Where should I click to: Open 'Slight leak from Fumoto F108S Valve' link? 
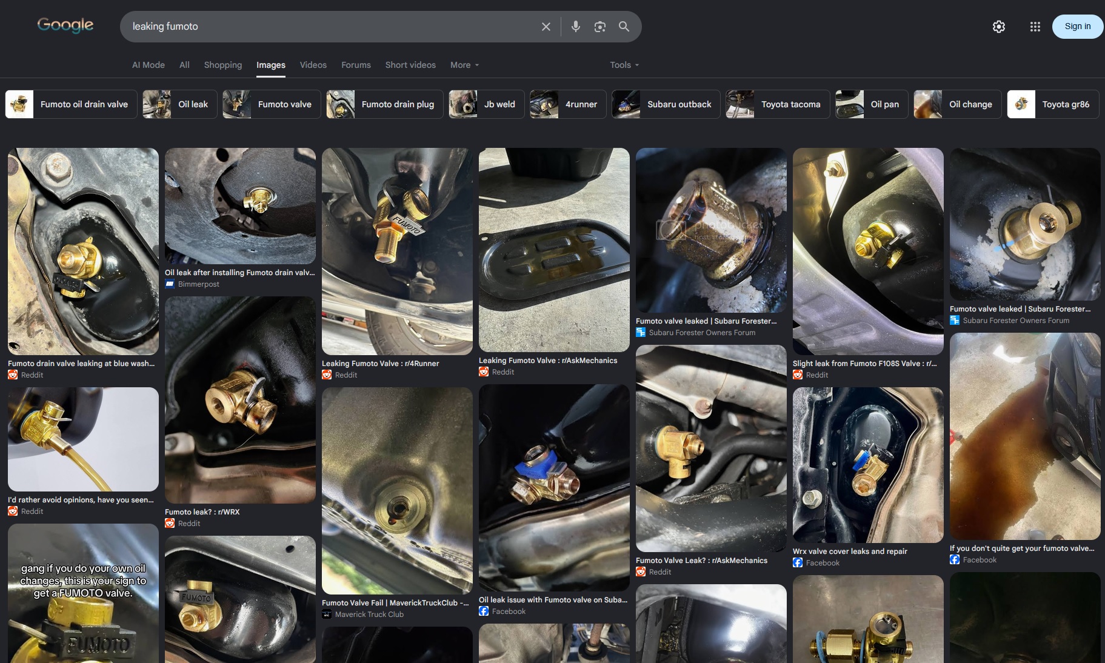pyautogui.click(x=865, y=364)
